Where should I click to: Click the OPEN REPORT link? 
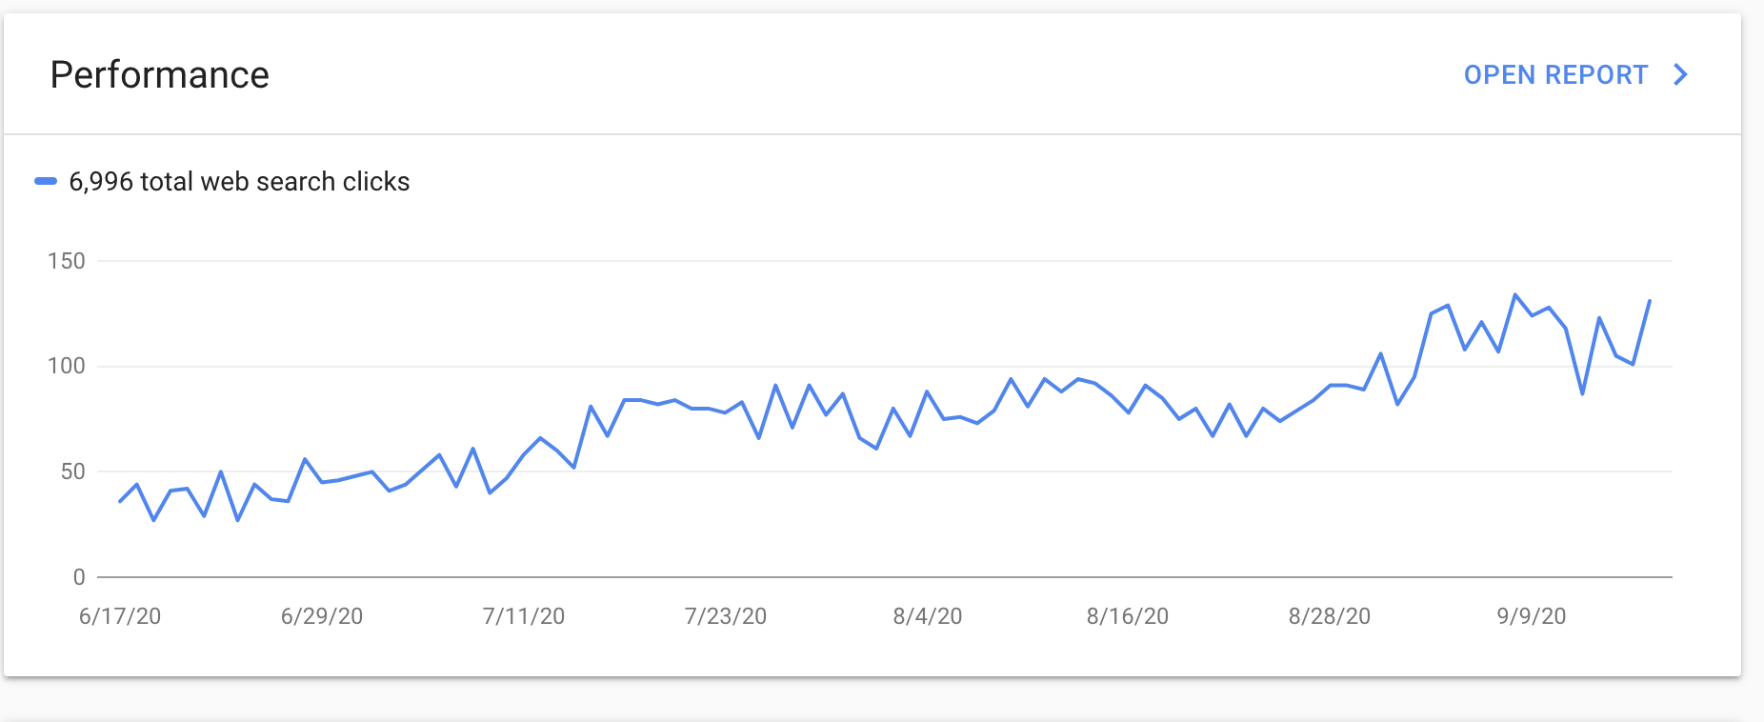coord(1555,75)
